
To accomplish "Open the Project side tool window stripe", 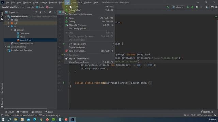I will pyautogui.click(x=2, y=16).
